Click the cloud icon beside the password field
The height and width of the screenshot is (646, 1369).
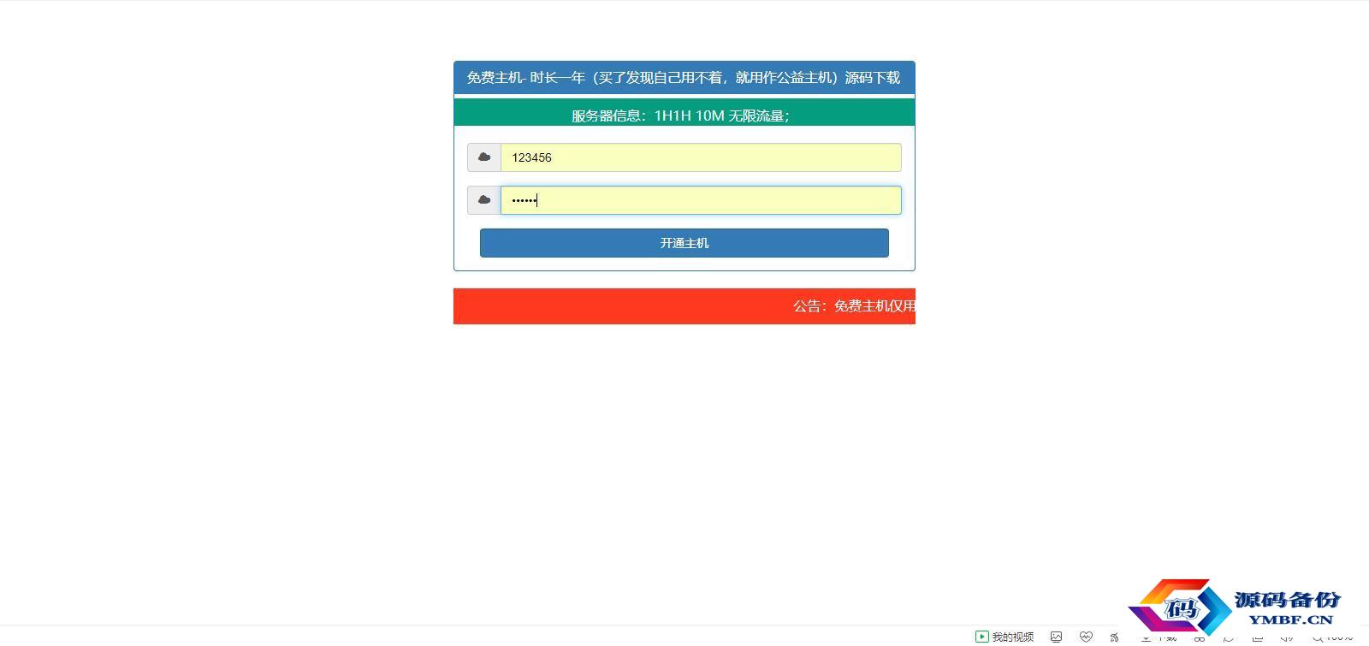484,200
